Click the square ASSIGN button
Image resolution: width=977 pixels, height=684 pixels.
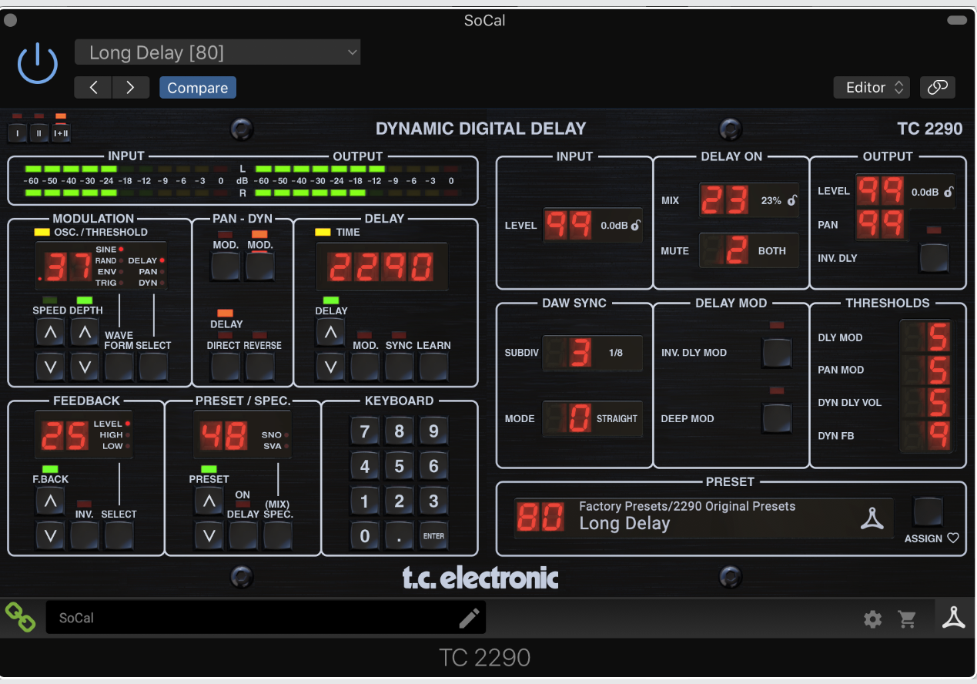coord(928,512)
